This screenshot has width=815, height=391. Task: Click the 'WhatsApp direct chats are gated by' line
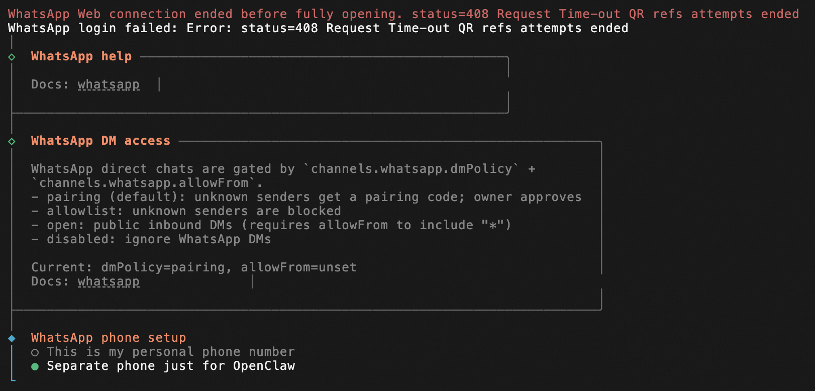(x=283, y=169)
